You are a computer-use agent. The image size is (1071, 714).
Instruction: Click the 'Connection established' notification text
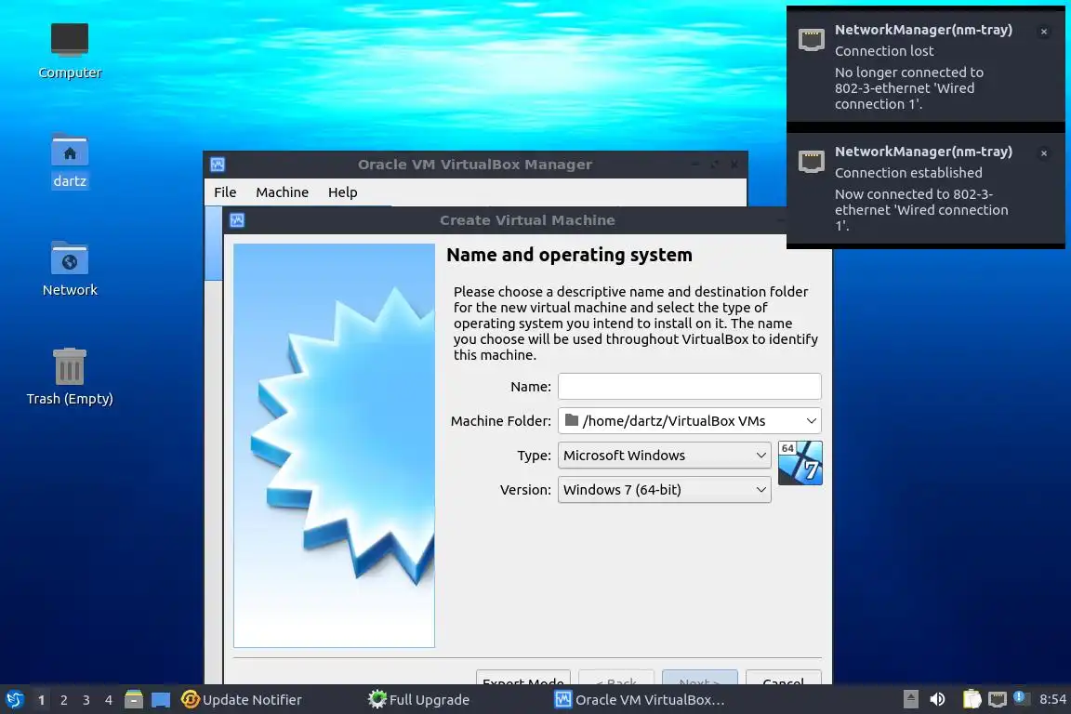908,173
